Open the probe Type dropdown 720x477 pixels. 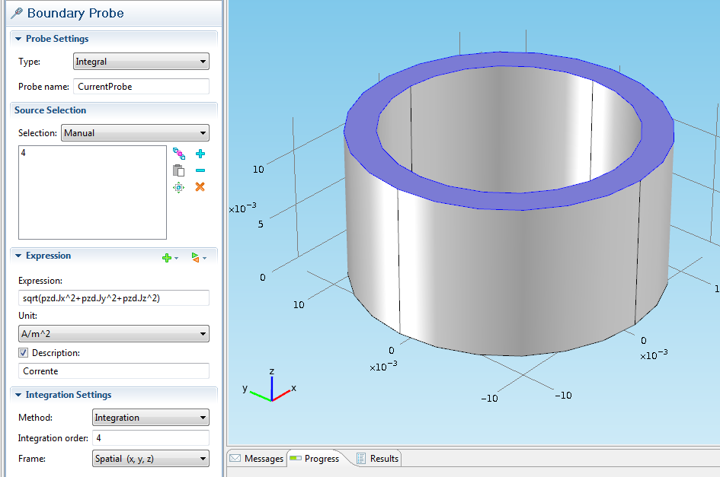[x=141, y=62]
